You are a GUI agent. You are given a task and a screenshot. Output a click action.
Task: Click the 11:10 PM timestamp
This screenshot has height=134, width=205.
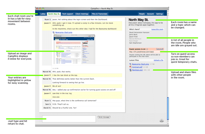click(55, 68)
